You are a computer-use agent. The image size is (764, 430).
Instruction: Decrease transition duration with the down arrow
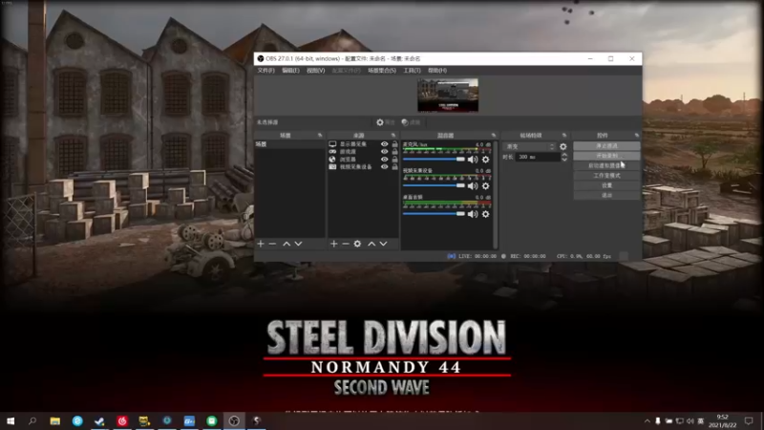click(x=564, y=160)
